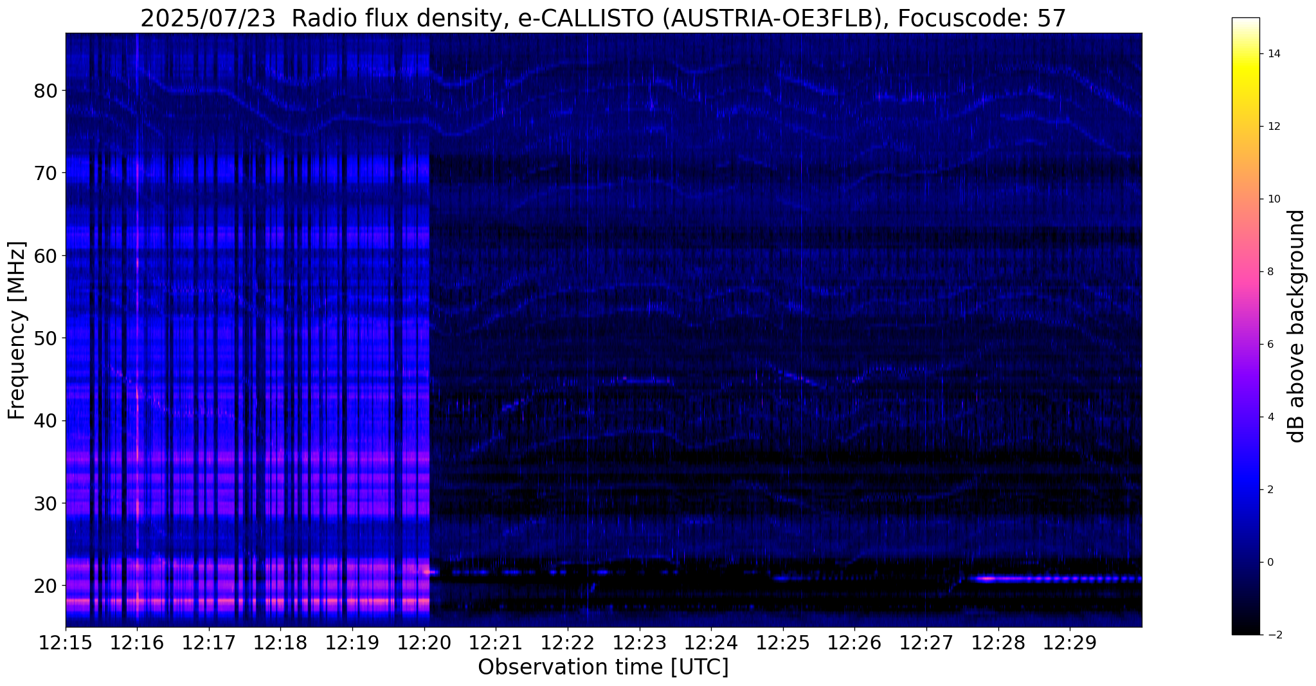Click the colorbar tick value 4
Image resolution: width=1316 pixels, height=686 pixels.
pos(1270,417)
